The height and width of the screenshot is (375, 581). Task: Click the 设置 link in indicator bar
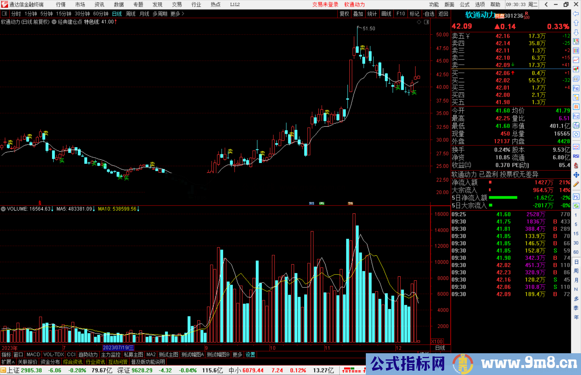[x=250, y=355]
